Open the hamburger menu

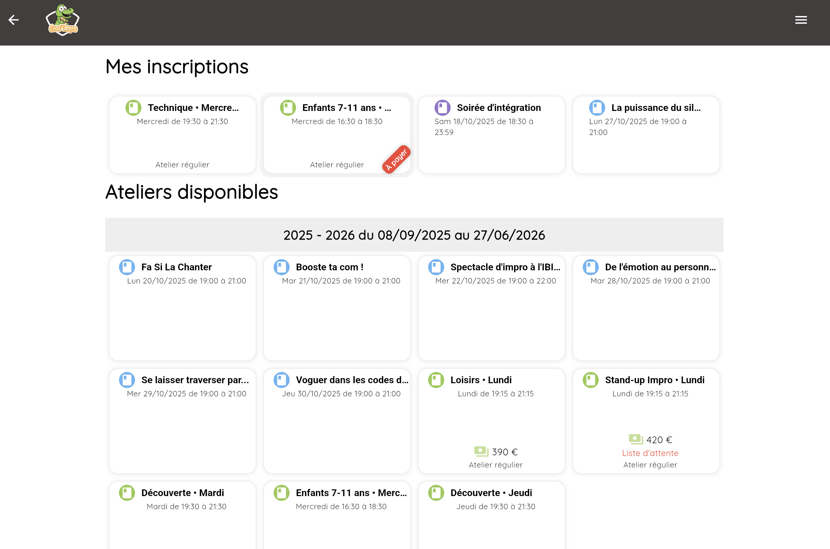coord(801,20)
